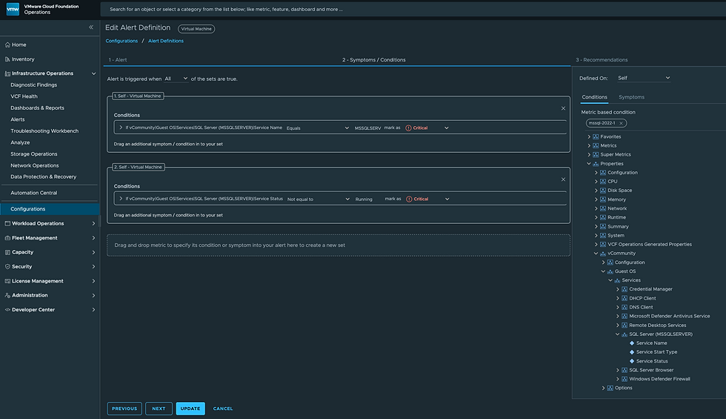This screenshot has height=419, width=726.
Task: Open Dashboards & Reports
Action: pos(38,108)
